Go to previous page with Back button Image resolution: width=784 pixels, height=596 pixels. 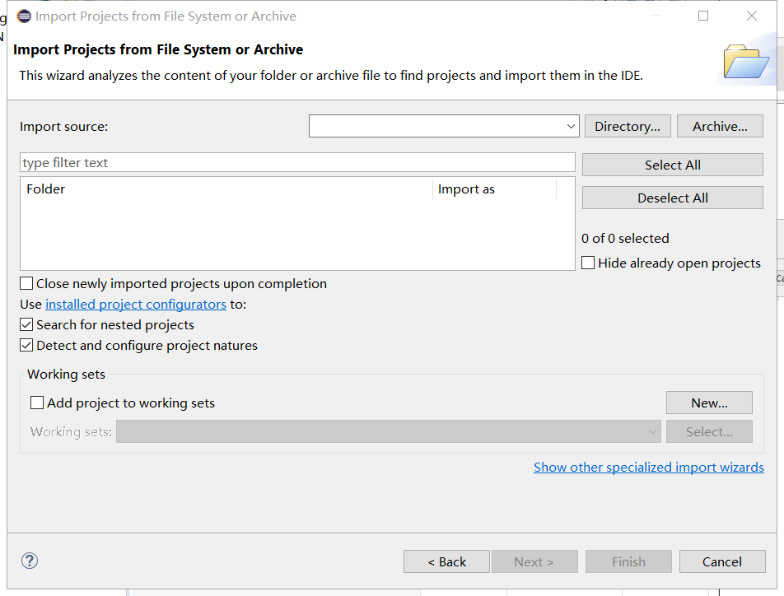446,561
